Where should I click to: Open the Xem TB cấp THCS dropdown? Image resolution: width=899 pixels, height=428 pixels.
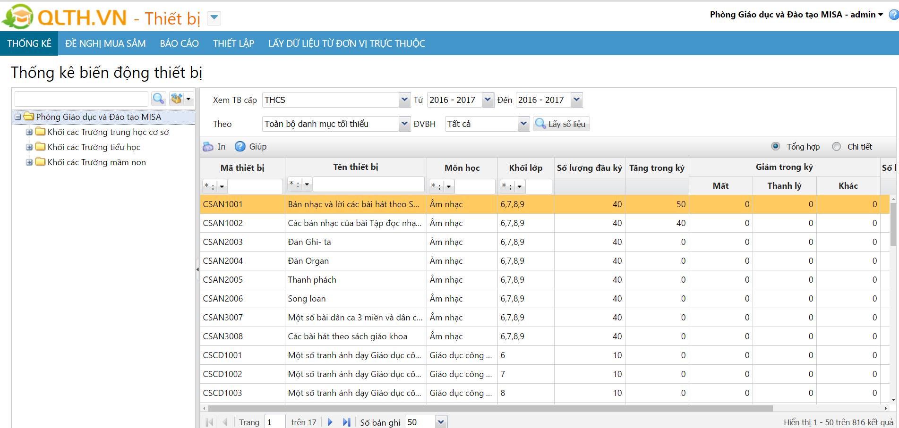click(404, 100)
